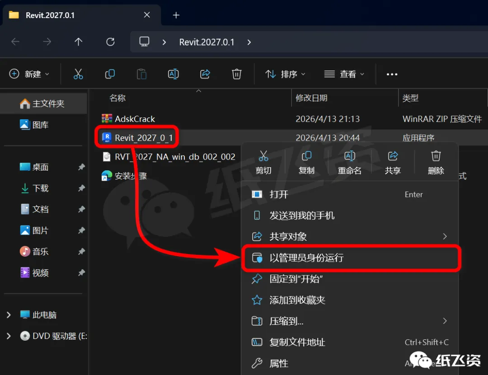
Task: Click the chevron before Revit.2027.0.1 in address bar
Action: point(164,42)
